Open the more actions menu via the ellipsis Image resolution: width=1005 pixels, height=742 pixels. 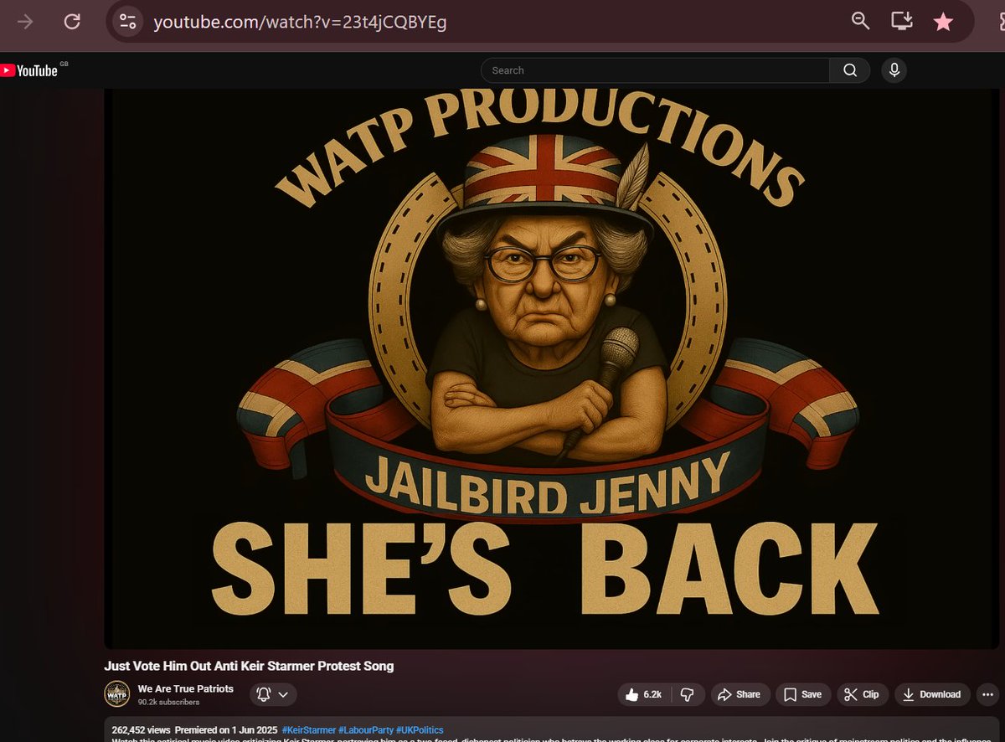[987, 694]
